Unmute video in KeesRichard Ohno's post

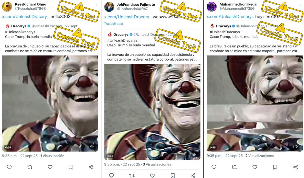click(x=92, y=146)
